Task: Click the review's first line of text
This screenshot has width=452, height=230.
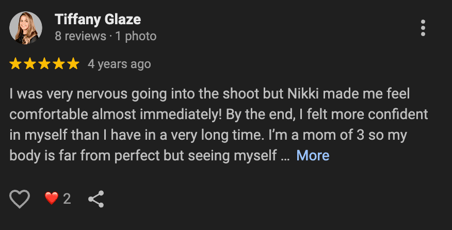Action: click(x=201, y=94)
